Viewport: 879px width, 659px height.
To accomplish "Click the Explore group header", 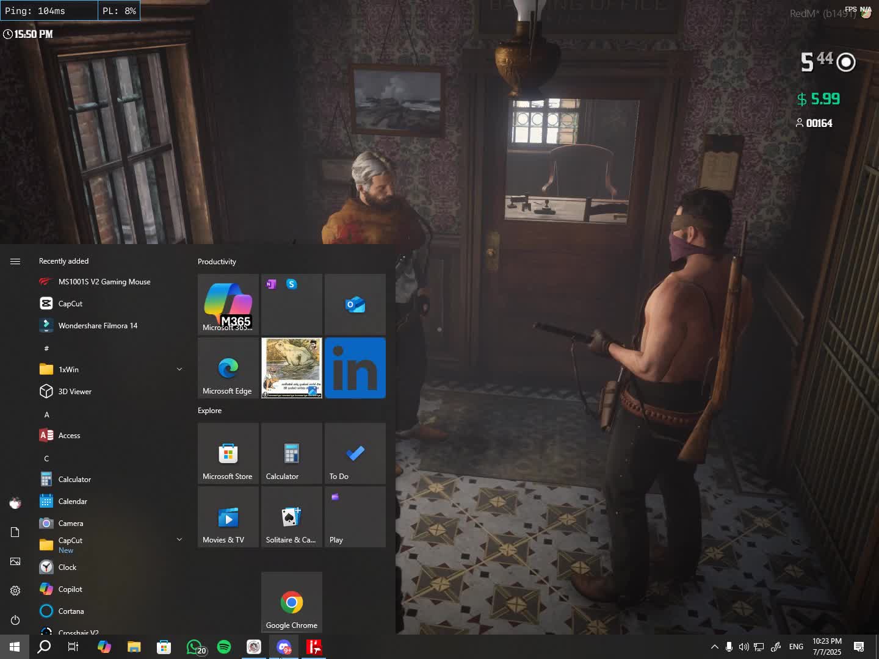I will [209, 411].
